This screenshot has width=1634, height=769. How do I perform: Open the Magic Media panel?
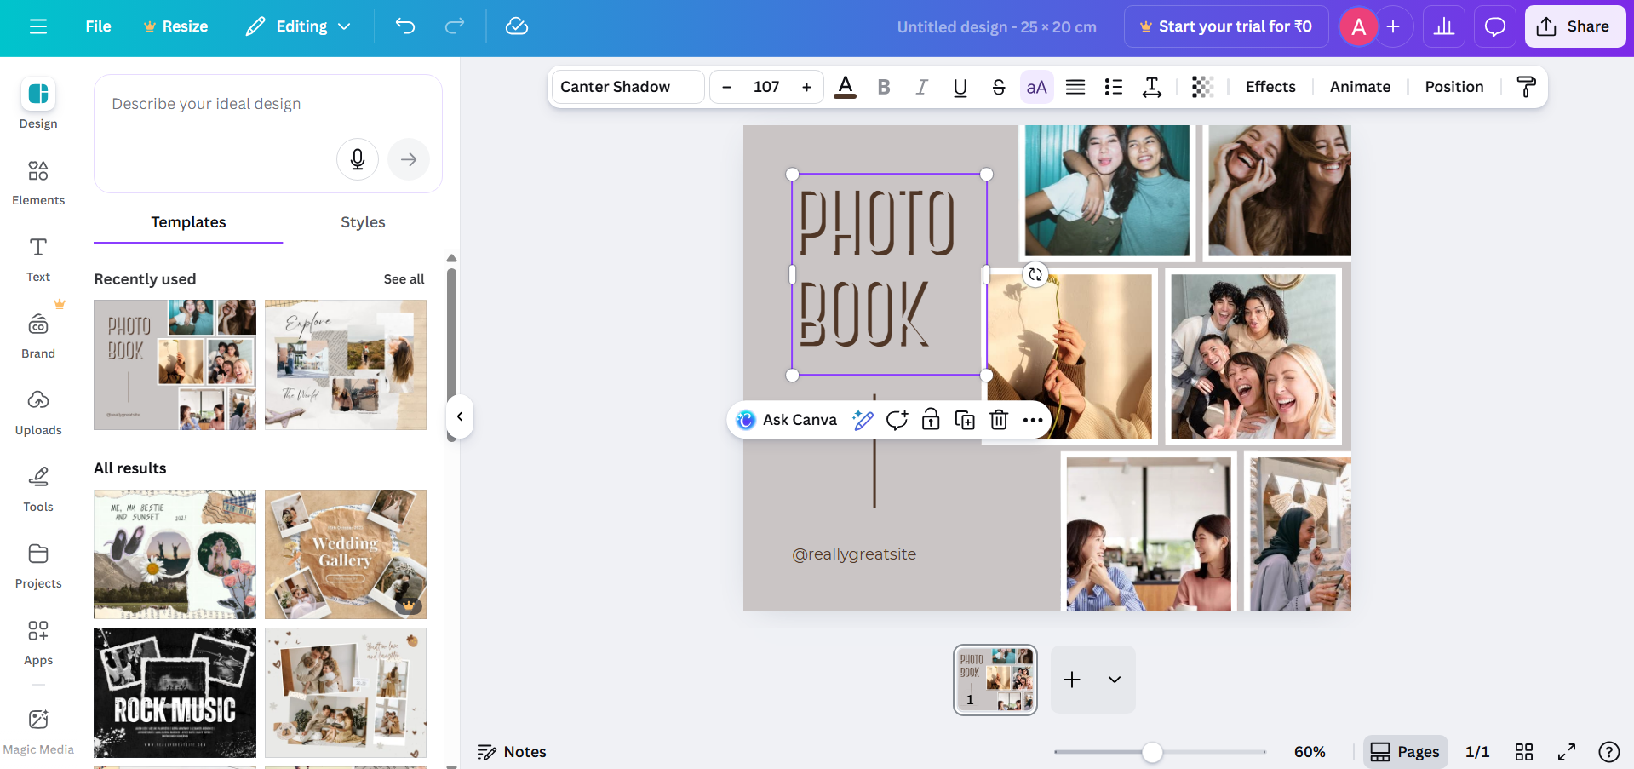pyautogui.click(x=37, y=728)
